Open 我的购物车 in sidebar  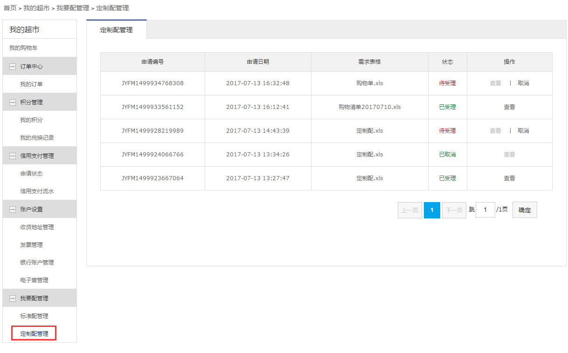pyautogui.click(x=23, y=48)
